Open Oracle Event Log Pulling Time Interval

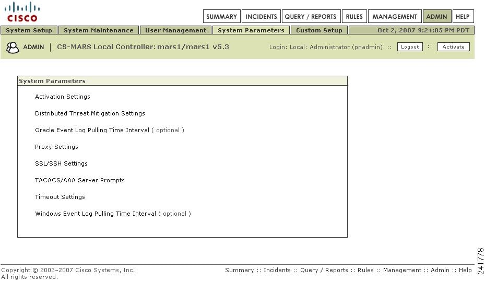[92, 130]
